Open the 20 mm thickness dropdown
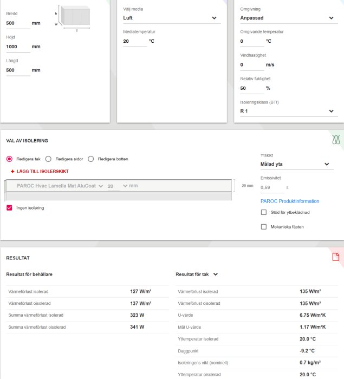Screen dimensions: 344x379 click(118, 186)
